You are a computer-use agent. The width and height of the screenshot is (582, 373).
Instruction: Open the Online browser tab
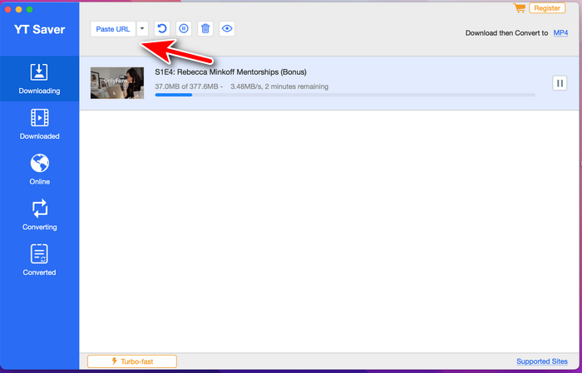[x=39, y=169]
